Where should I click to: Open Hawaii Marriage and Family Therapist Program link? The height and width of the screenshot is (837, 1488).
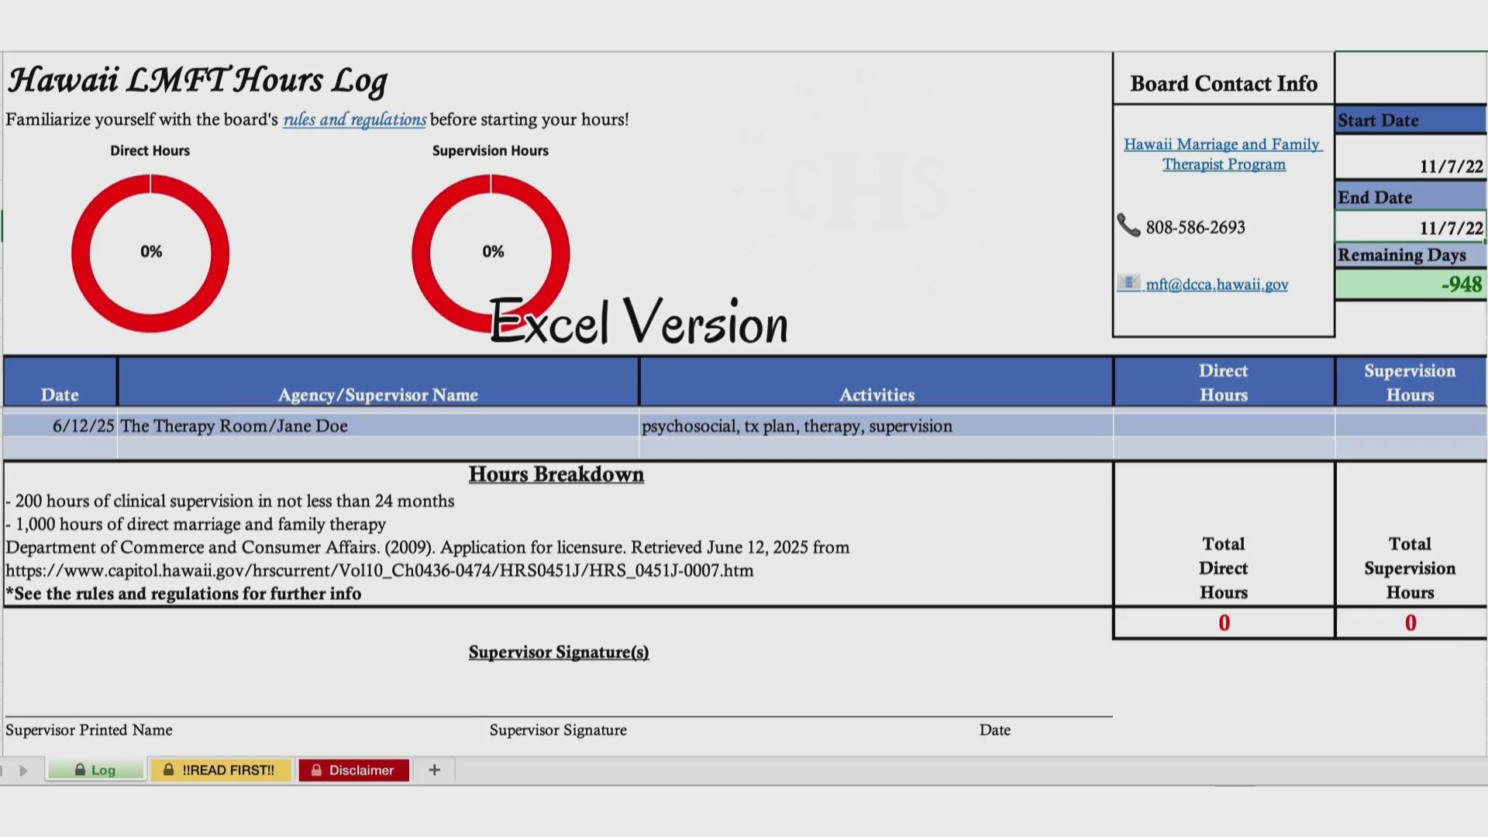[x=1223, y=154]
